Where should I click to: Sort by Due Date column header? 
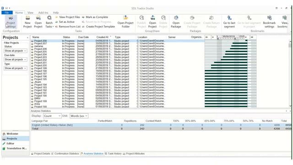click(x=83, y=37)
